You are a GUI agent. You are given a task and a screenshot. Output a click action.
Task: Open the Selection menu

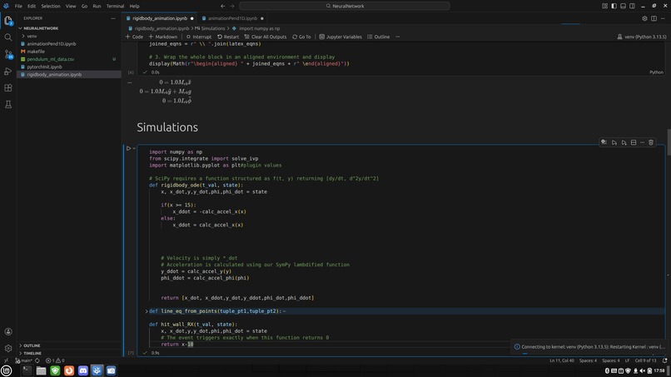pos(51,6)
